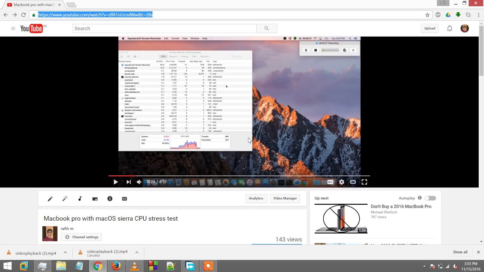This screenshot has height=272, width=484.
Task: Expand canceled videoplayback (2).mp4 download options
Action: point(137,252)
